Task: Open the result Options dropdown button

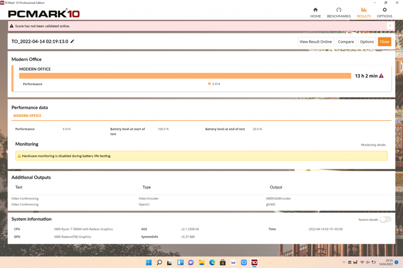Action: point(367,42)
